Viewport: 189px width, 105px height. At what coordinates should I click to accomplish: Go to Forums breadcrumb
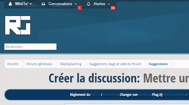click(x=13, y=64)
